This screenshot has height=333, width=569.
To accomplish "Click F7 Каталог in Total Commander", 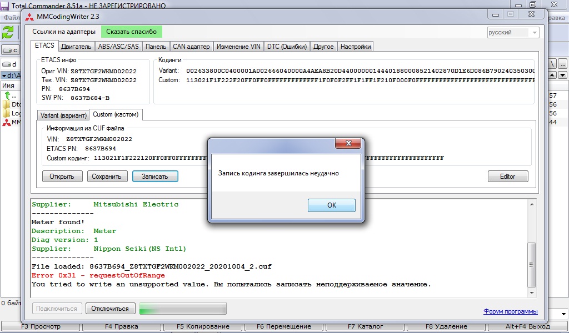I will [x=366, y=326].
